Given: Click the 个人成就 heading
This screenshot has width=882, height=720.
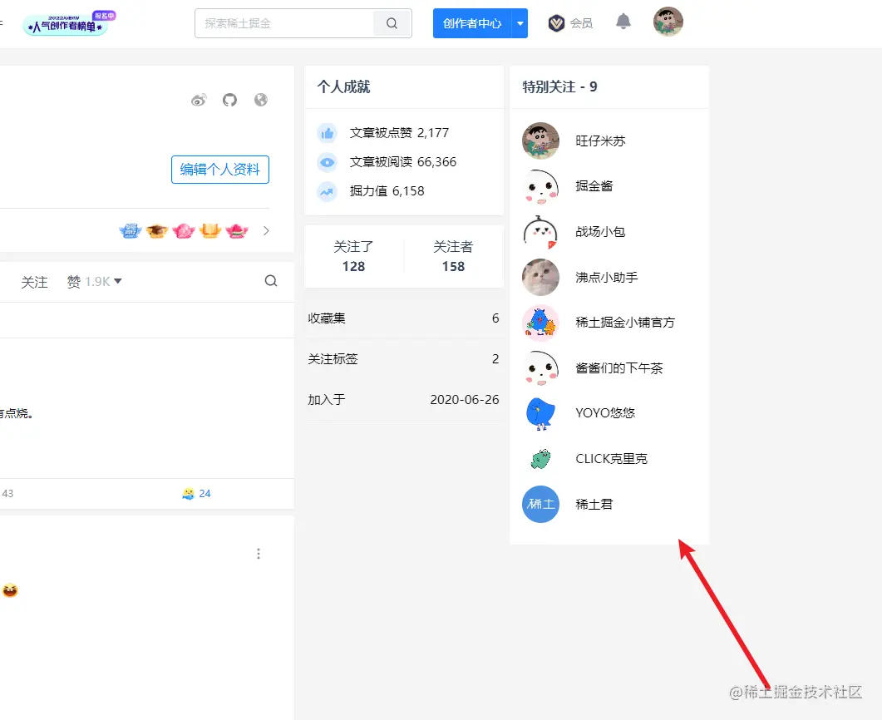Looking at the screenshot, I should click(x=343, y=87).
